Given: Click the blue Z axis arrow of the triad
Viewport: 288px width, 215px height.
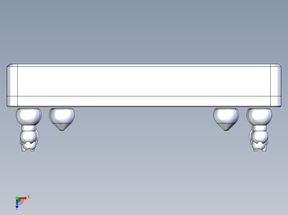Looking at the screenshot, I should 17,204.
